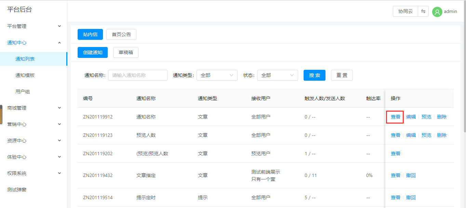Click the 5 / -- count cell

click(310, 197)
